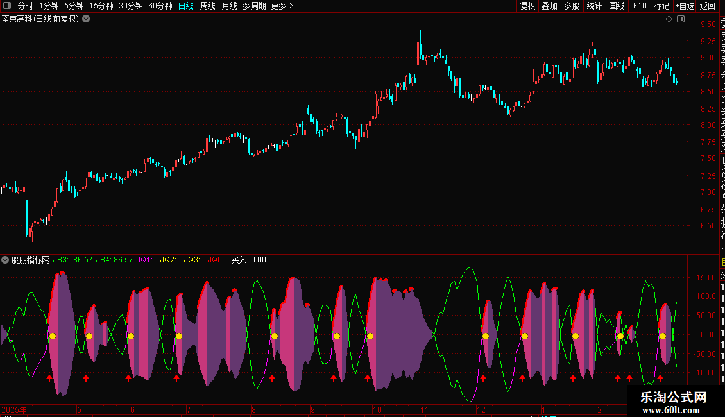Click the 7.00 price axis label

[x=708, y=192]
